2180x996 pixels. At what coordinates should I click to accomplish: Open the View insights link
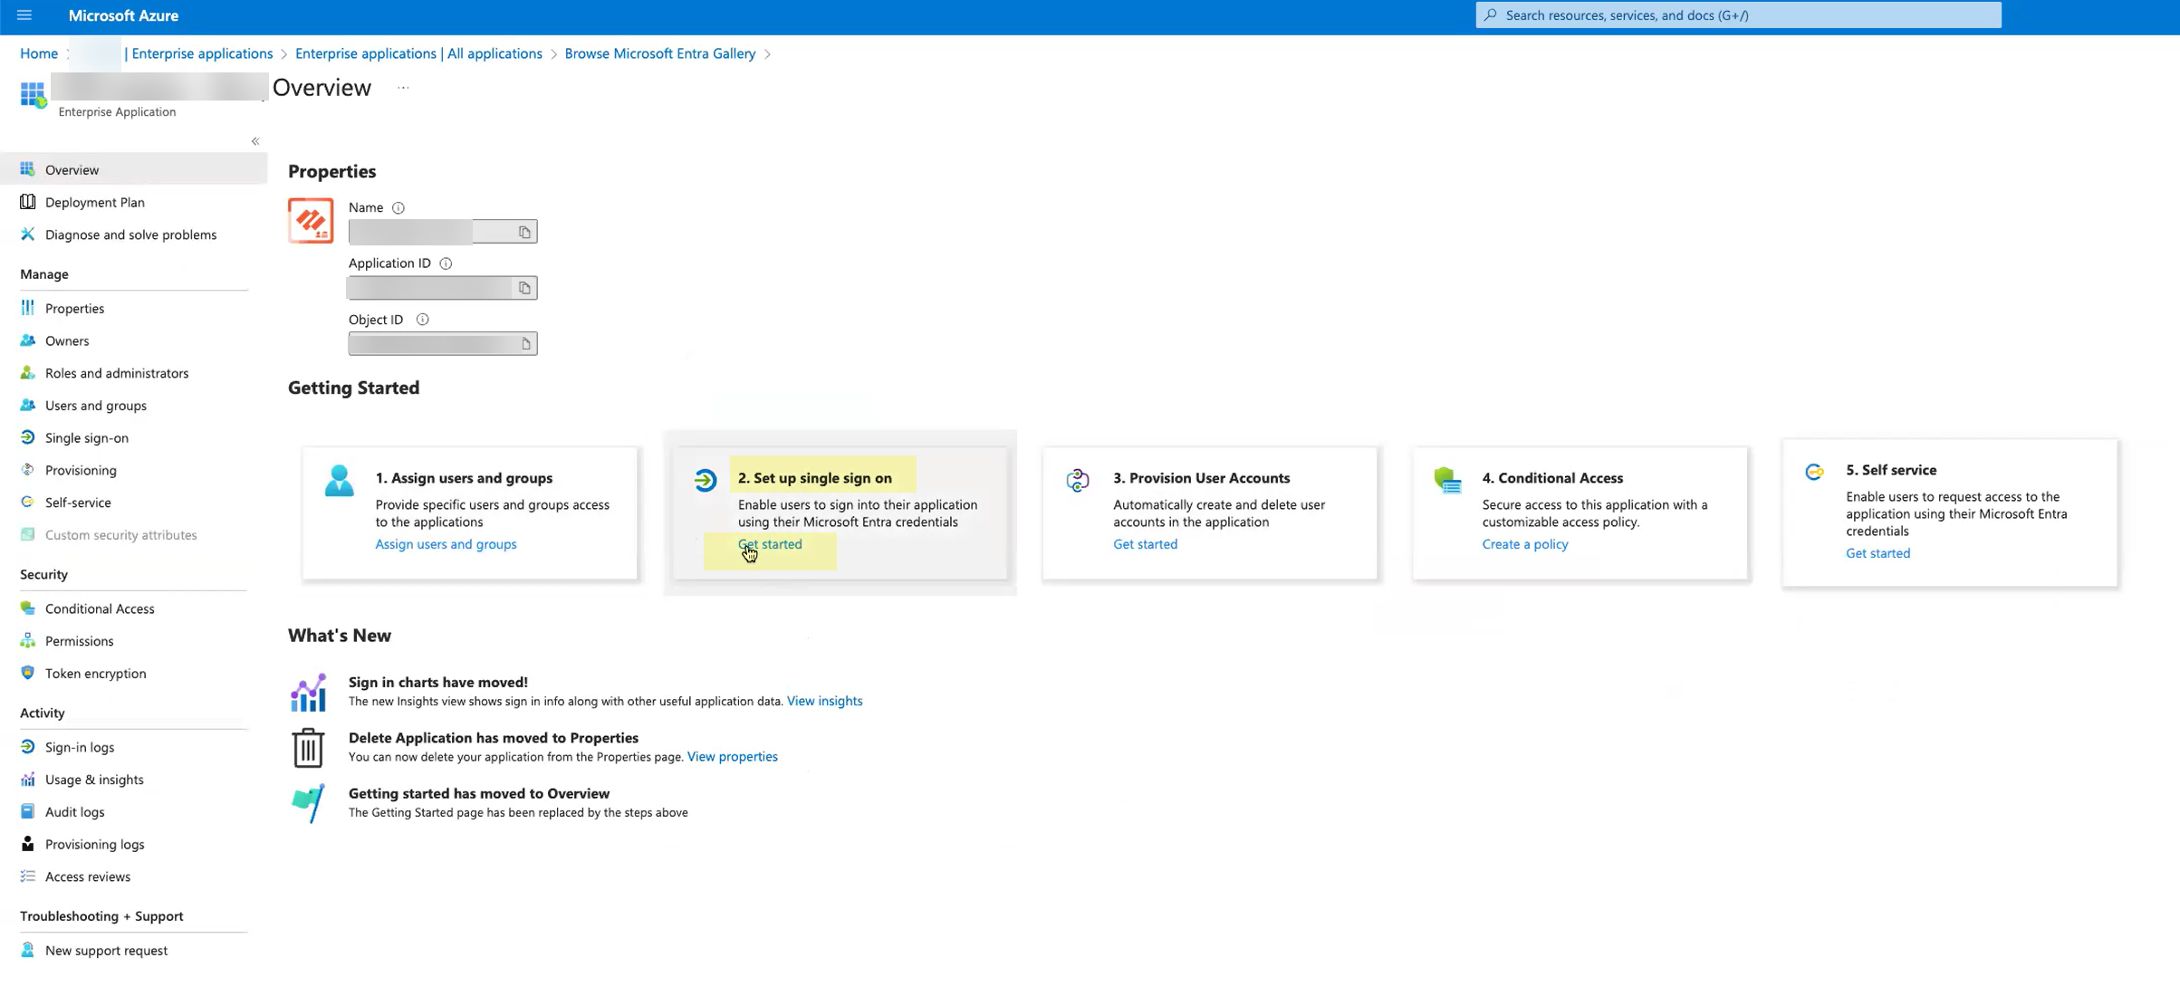(x=824, y=701)
